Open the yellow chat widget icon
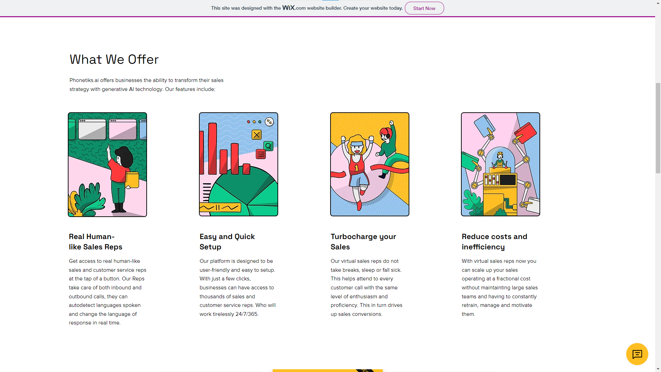The width and height of the screenshot is (661, 372). tap(637, 354)
